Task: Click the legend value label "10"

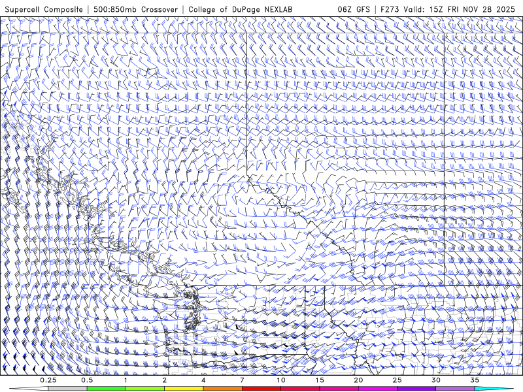Action: [281, 380]
